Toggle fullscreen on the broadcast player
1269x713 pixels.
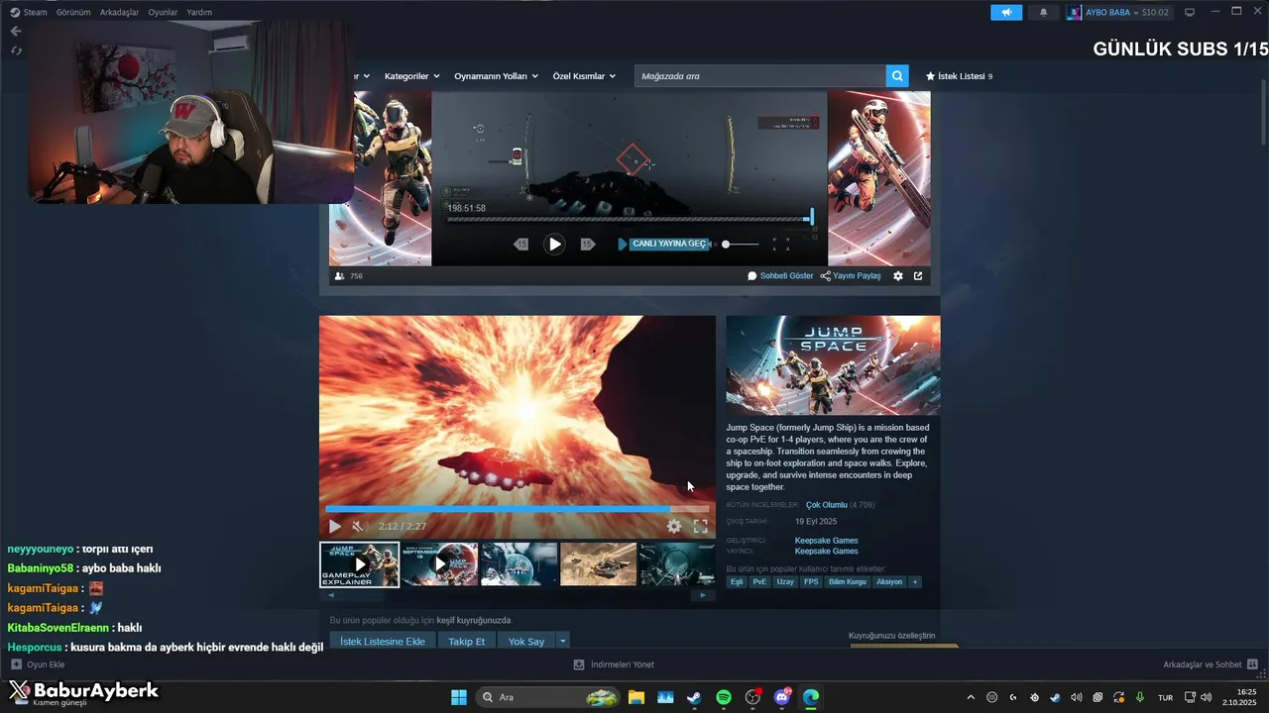(x=781, y=244)
